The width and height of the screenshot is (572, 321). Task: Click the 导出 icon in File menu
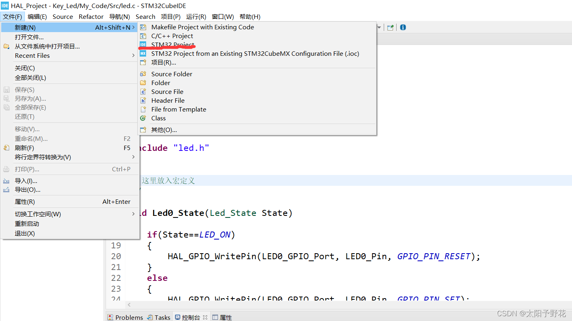[6, 190]
